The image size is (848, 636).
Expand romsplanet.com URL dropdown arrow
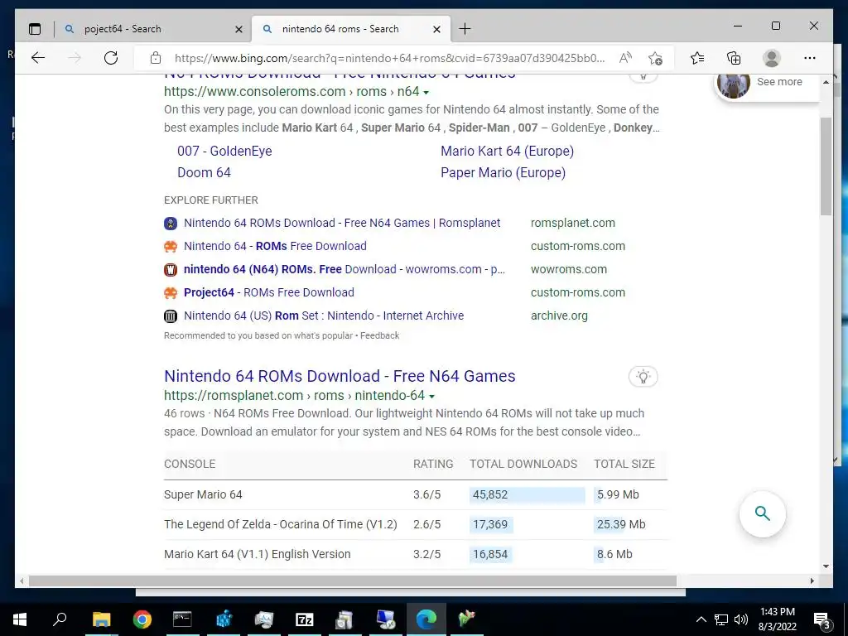coord(431,397)
